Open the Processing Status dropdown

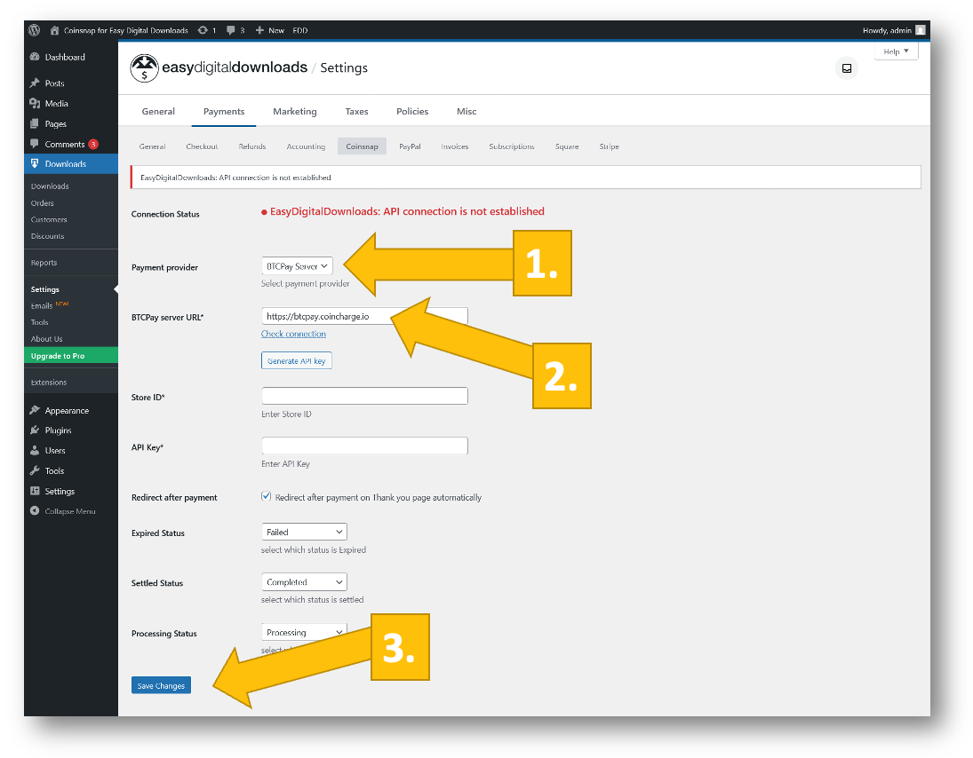[x=304, y=632]
